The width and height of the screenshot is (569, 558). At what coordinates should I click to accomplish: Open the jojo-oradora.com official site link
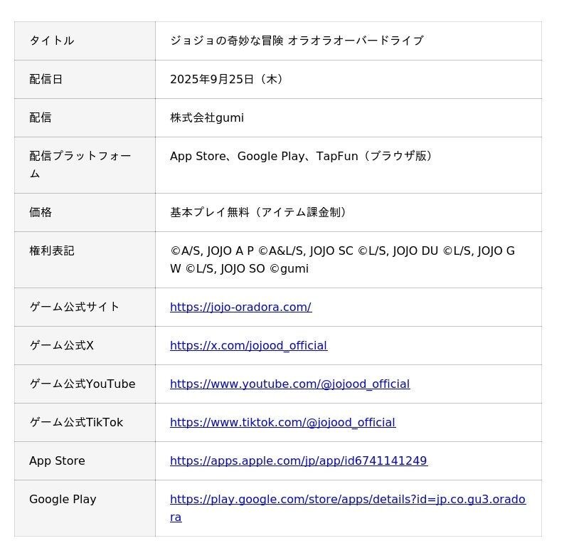point(240,307)
